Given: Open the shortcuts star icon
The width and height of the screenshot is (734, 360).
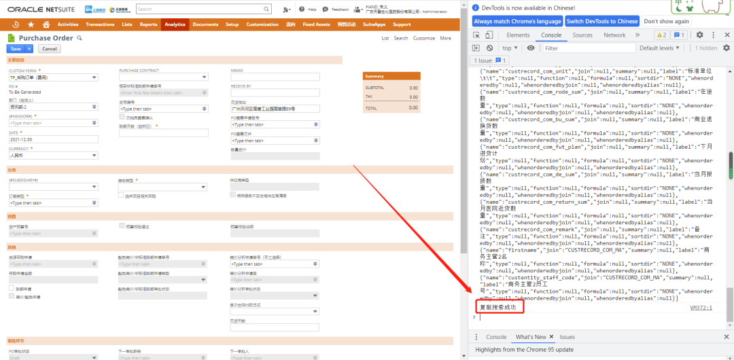Looking at the screenshot, I should [x=31, y=24].
